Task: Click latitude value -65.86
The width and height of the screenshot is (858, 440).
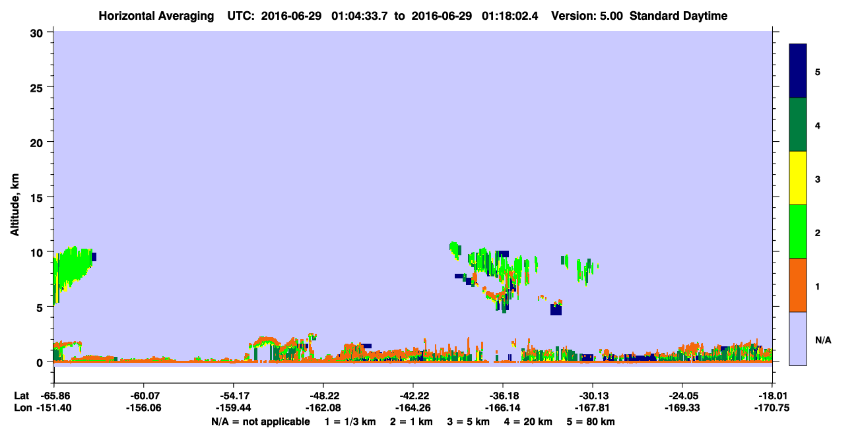Action: coord(54,396)
